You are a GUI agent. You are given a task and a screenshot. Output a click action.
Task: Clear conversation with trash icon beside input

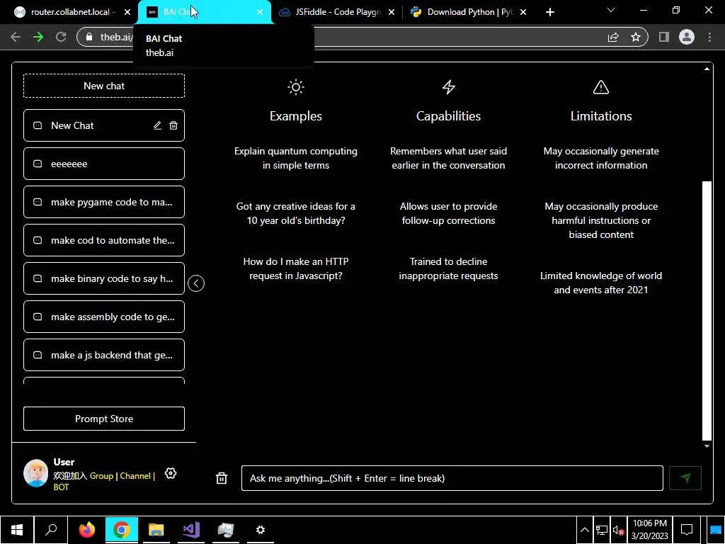[222, 478]
